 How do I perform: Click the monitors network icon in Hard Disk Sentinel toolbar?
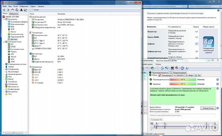pos(166,68)
